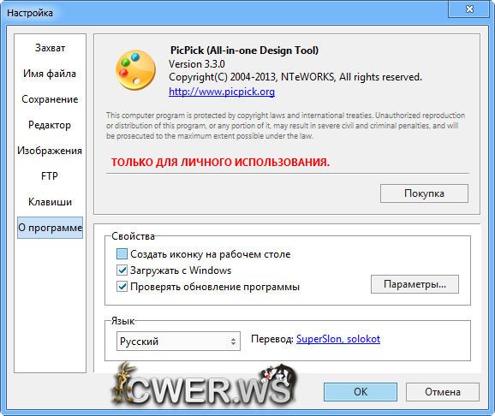Open the Русский language dropdown
Image resolution: width=495 pixels, height=416 pixels.
coord(178,342)
